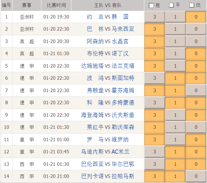Open the 巴伦西亚 VS 毕尔巴鄂 match link
The image size is (207, 183).
108,164
